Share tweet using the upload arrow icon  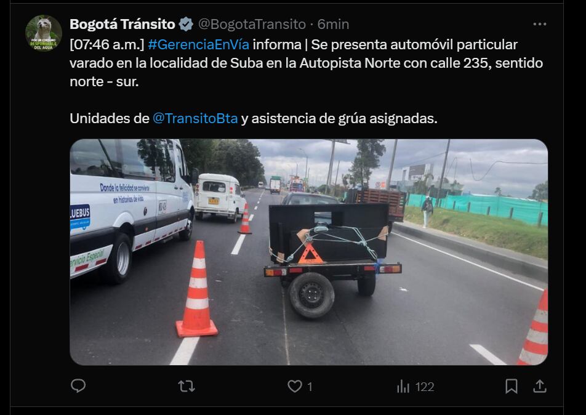click(539, 386)
